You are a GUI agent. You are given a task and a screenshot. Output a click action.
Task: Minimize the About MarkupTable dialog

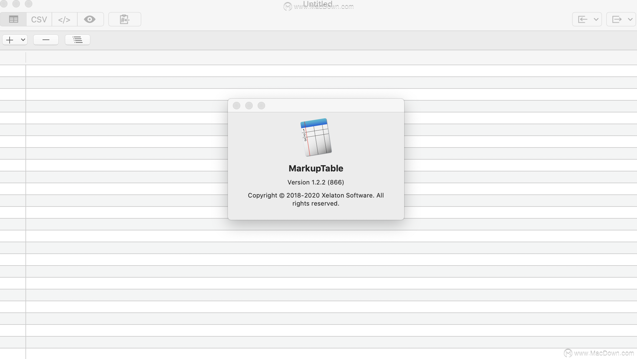[x=249, y=106]
